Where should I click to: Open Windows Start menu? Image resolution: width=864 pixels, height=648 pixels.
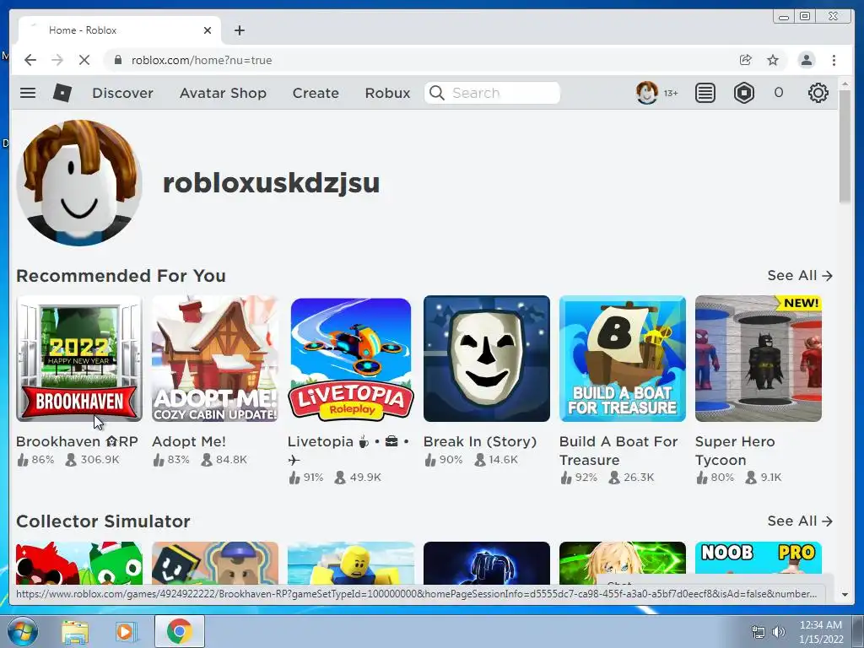pyautogui.click(x=23, y=631)
